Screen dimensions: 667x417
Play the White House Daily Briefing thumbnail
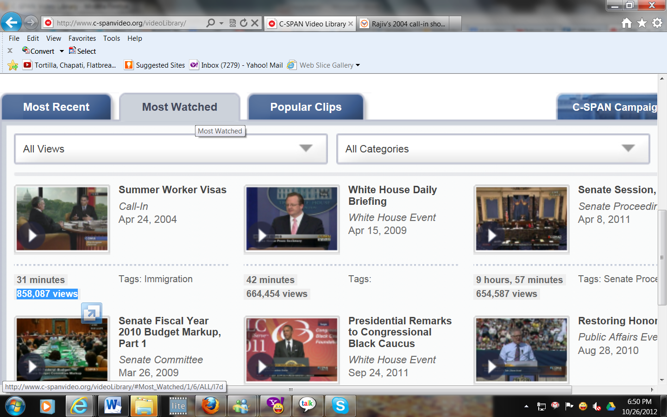click(292, 219)
